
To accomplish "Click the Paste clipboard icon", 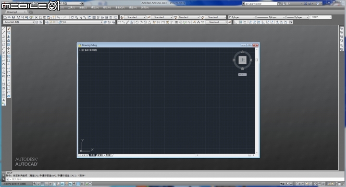I will pos(45,17).
